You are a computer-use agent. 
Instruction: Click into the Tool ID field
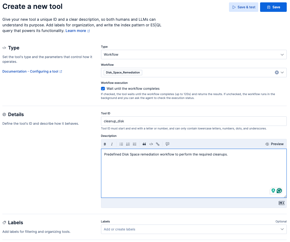tap(193, 121)
